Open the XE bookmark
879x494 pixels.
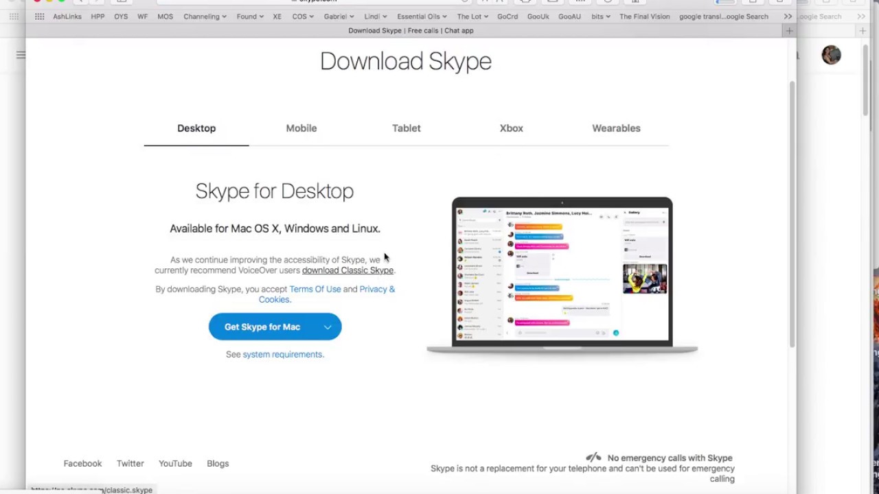tap(277, 16)
